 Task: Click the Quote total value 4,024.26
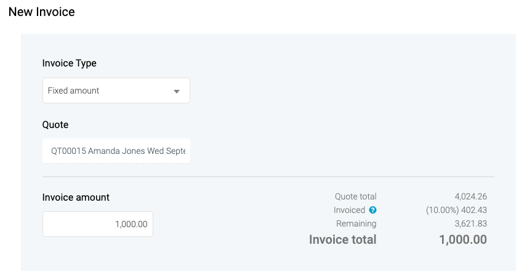pos(471,197)
